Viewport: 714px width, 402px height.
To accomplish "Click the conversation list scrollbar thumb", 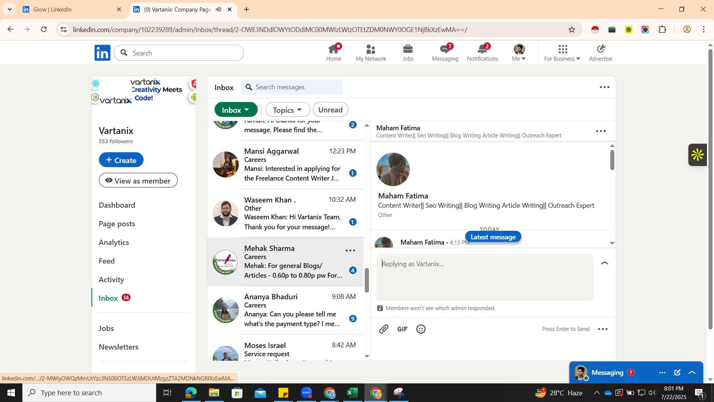I will [367, 280].
